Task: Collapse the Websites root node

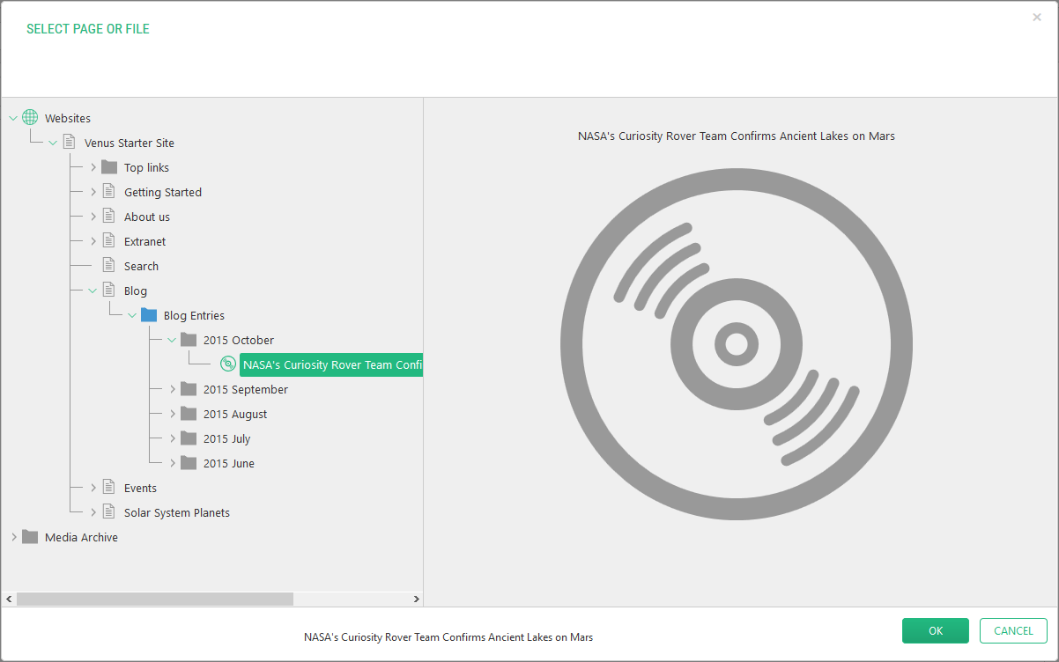Action: coord(13,118)
